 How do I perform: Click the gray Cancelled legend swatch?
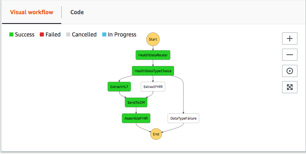tap(68, 35)
